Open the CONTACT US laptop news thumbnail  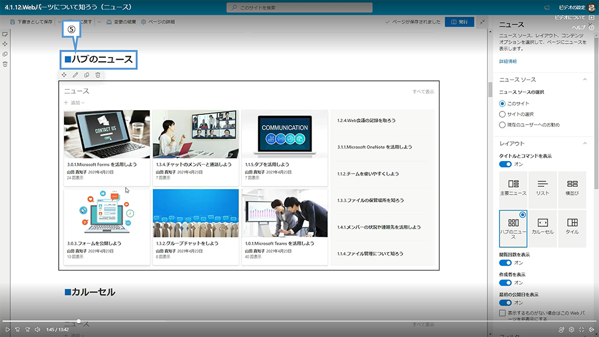107,134
